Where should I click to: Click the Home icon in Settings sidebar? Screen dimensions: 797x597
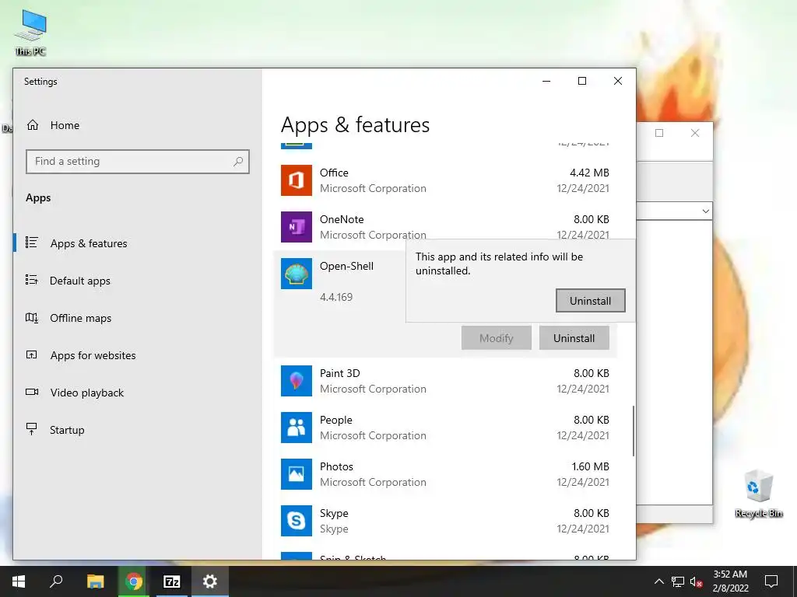33,125
